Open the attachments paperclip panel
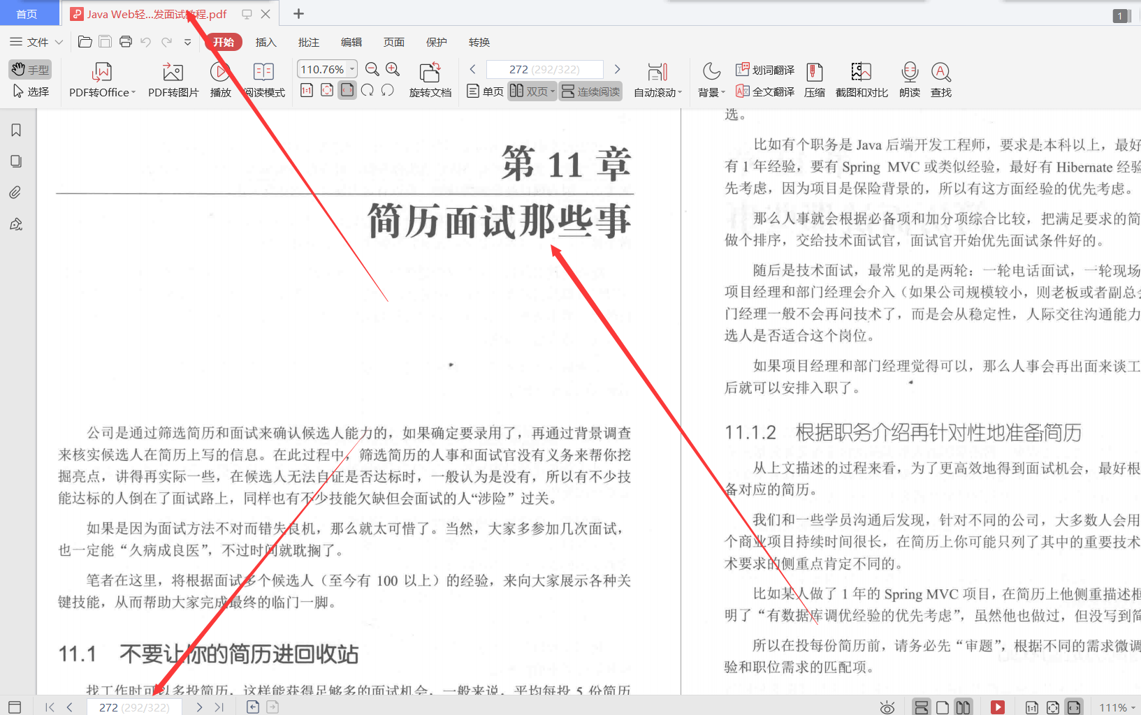The height and width of the screenshot is (715, 1141). (x=16, y=192)
